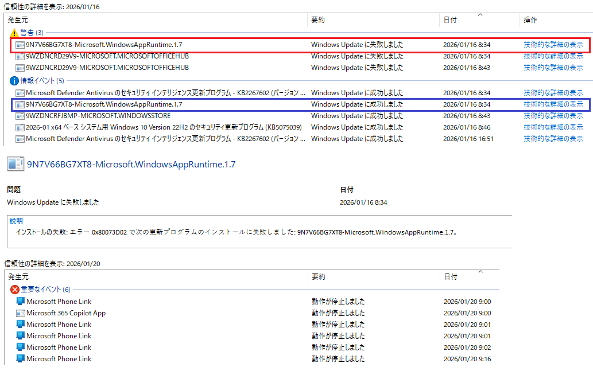Open 技術的な詳細の表示 for the failed WindowsAppRuntime.1.7 row
The image size is (593, 375).
[x=553, y=45]
